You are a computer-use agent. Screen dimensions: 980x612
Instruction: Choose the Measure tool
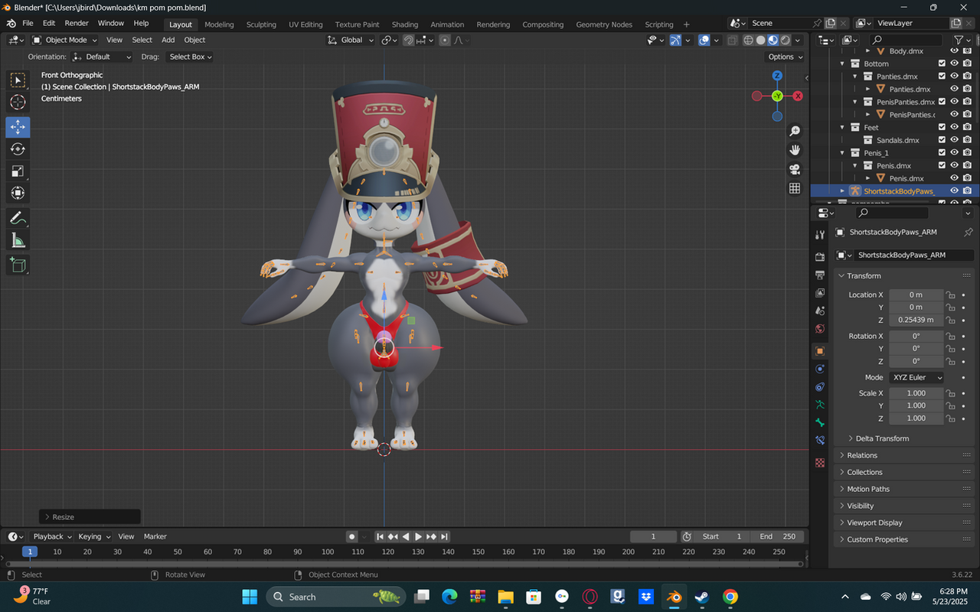(18, 241)
